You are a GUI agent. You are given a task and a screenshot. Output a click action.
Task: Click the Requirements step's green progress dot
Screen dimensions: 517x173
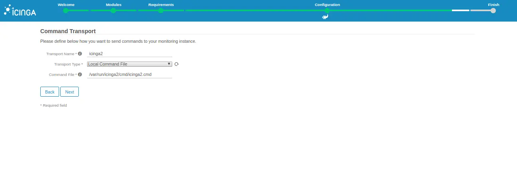(x=161, y=11)
